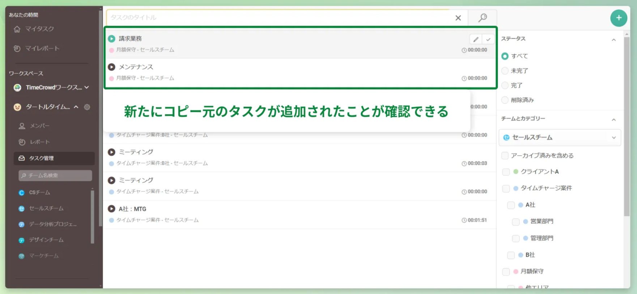Start timer for メンテナンス task

111,67
